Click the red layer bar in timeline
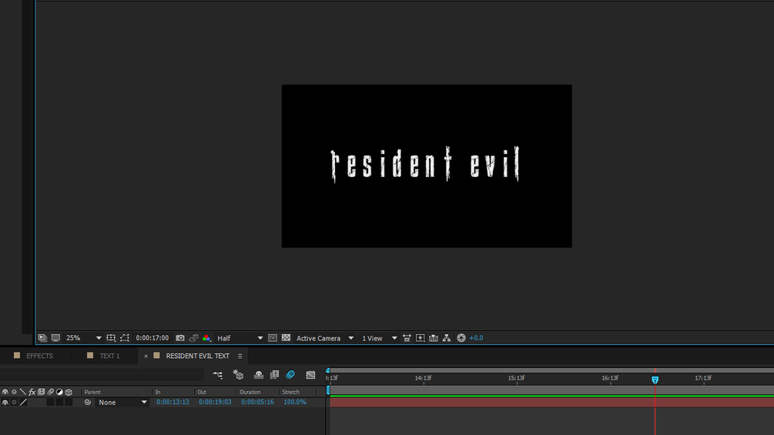This screenshot has width=774, height=435. coord(552,403)
